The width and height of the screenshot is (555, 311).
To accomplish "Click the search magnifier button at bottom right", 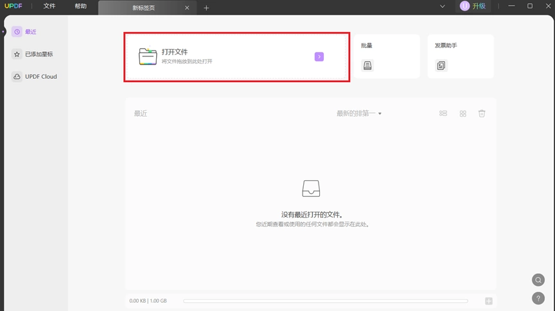I will (x=538, y=280).
